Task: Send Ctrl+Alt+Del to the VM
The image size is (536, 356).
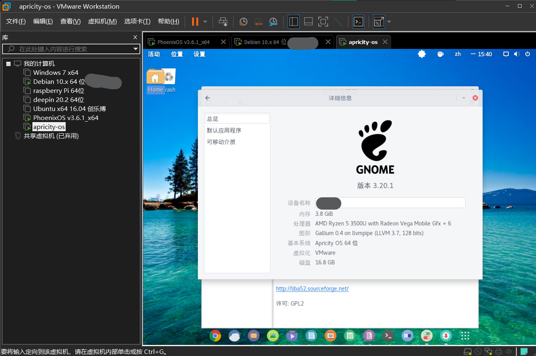Action: tap(223, 22)
